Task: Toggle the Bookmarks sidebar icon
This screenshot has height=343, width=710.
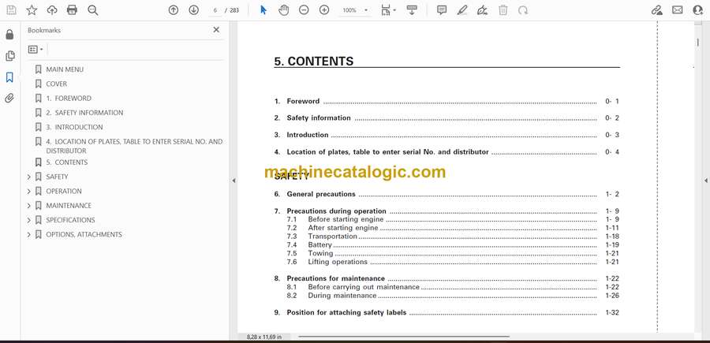Action: [x=9, y=77]
